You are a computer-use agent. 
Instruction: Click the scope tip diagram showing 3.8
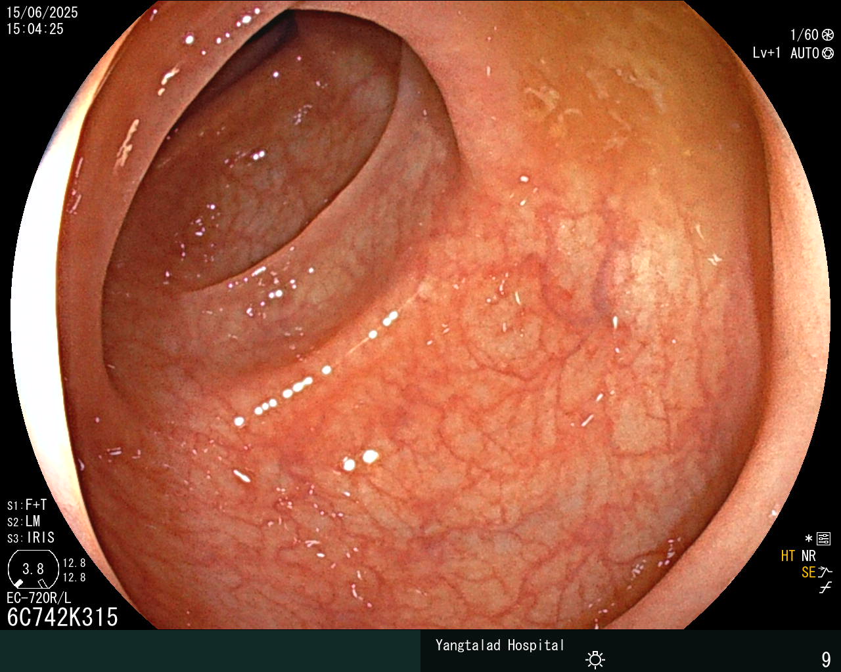[x=33, y=569]
